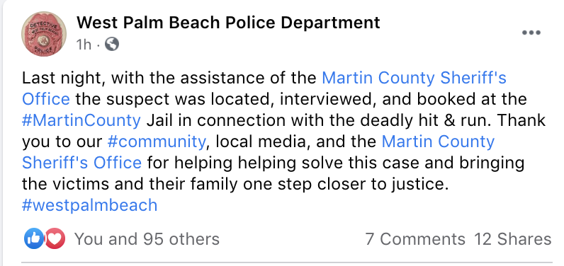Click the 'Sheriff's Office' link before 'for helping'
This screenshot has width=564, height=266.
point(81,163)
